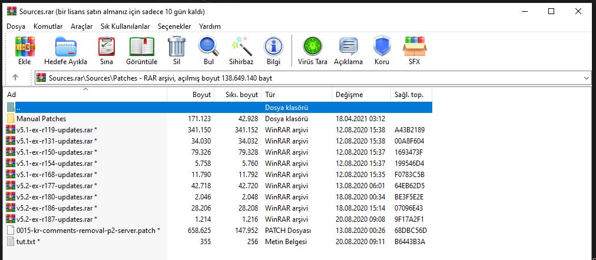Click the v5.2-ex-r187-updates.rar archive icon
Image resolution: width=596 pixels, height=260 pixels.
tap(11, 219)
